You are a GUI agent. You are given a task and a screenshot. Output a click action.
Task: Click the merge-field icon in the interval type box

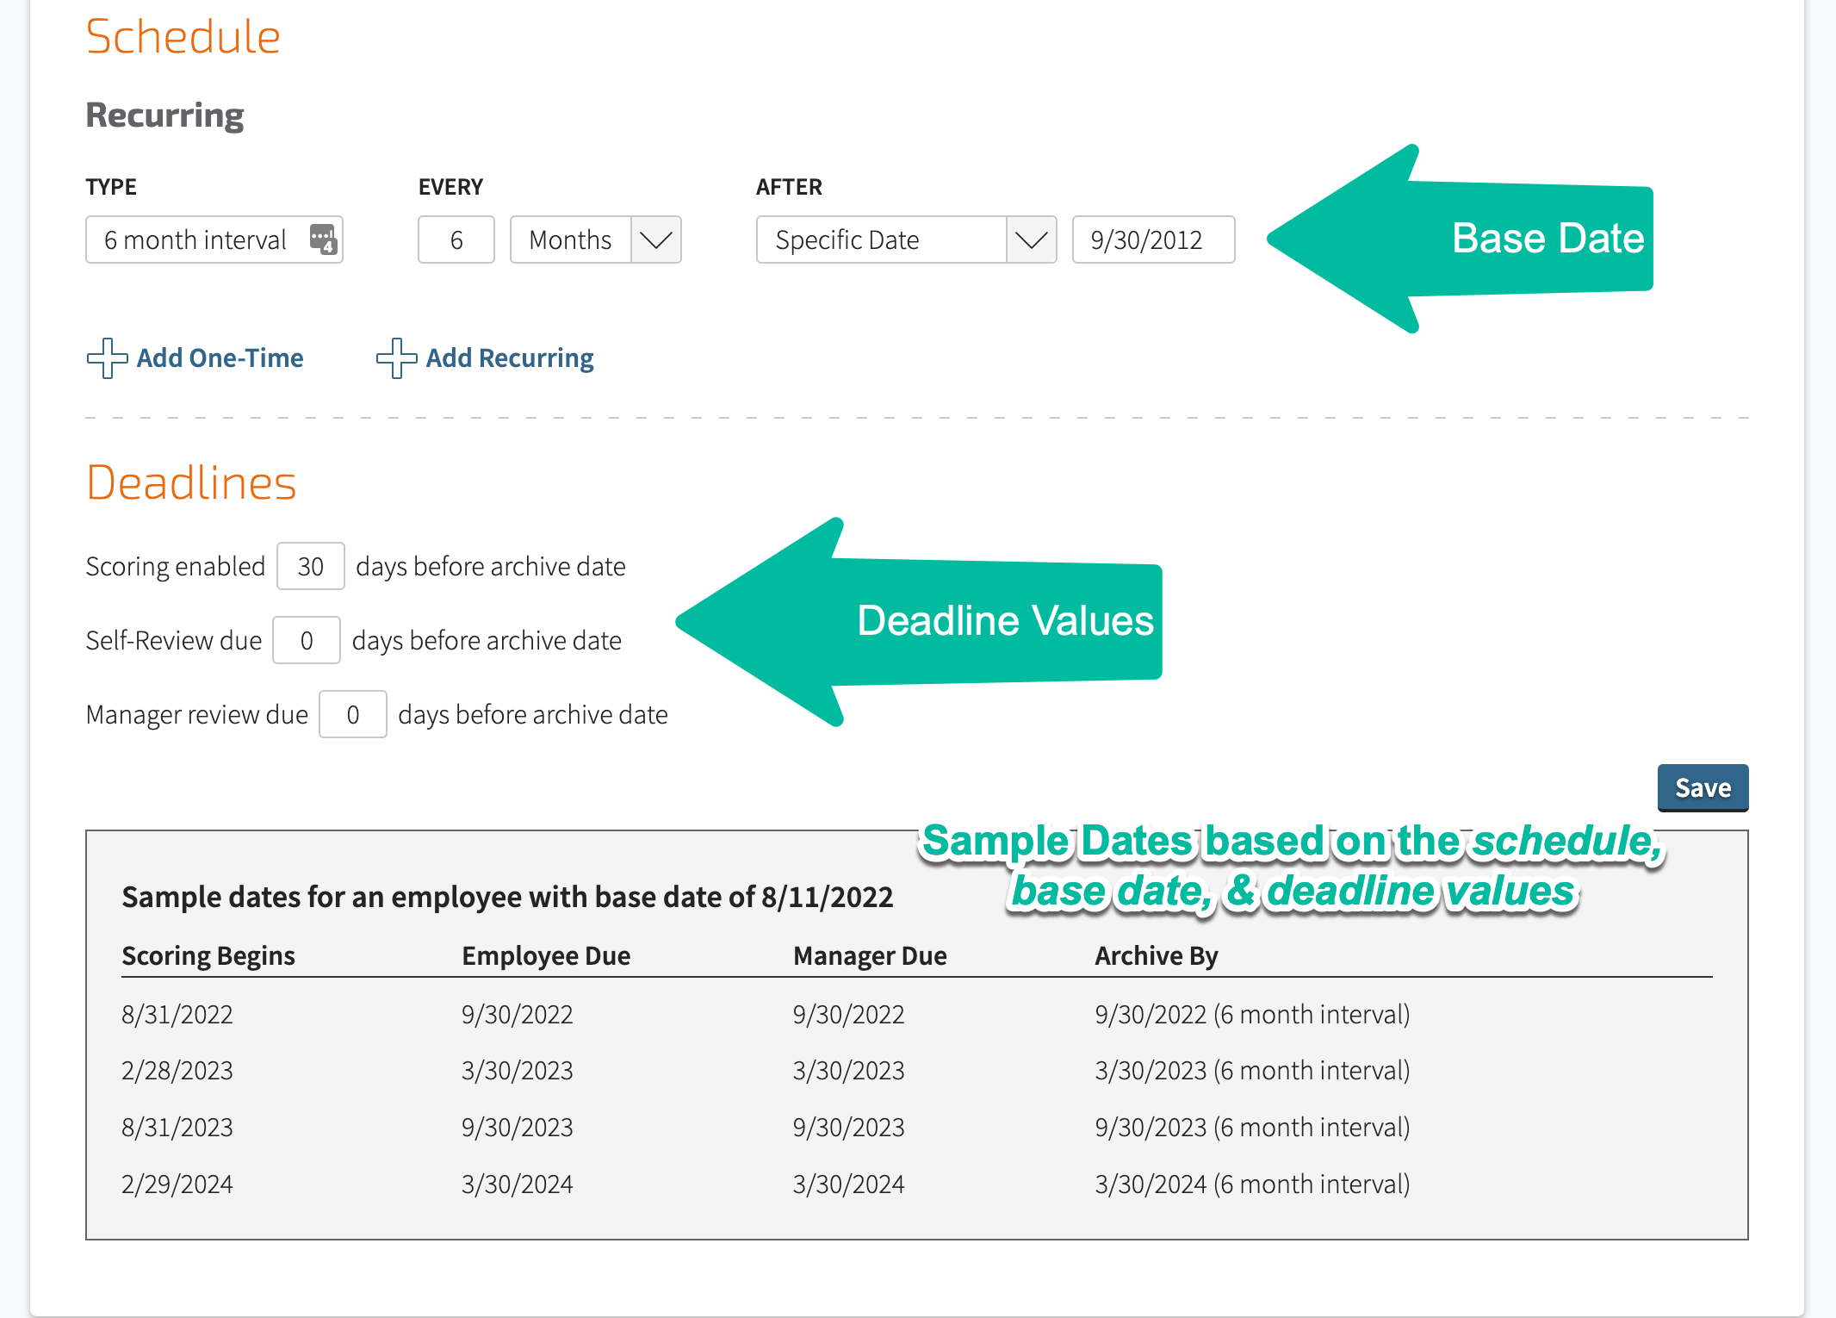tap(323, 239)
